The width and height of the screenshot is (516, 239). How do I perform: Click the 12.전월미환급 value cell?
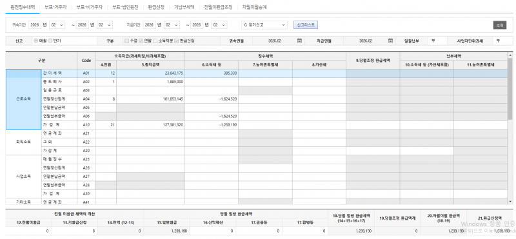pyautogui.click(x=28, y=231)
